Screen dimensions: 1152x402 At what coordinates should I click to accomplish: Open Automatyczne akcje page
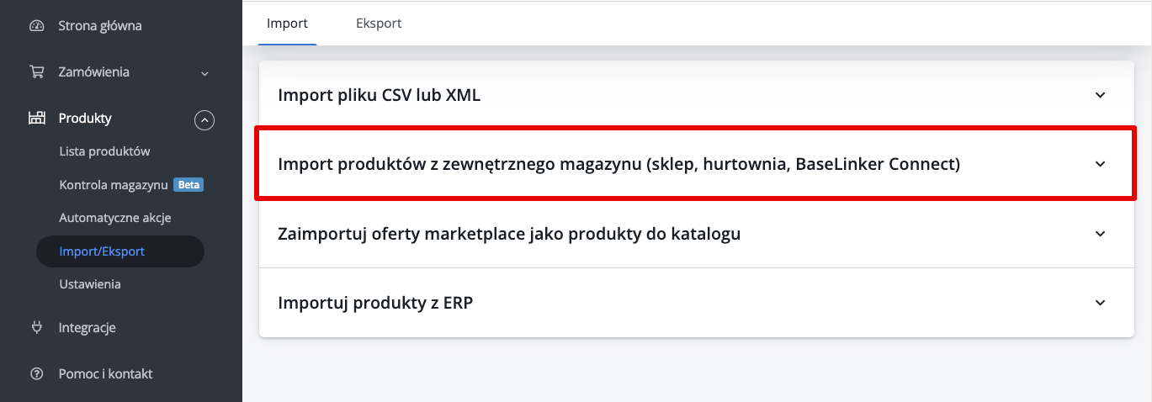[x=115, y=218]
